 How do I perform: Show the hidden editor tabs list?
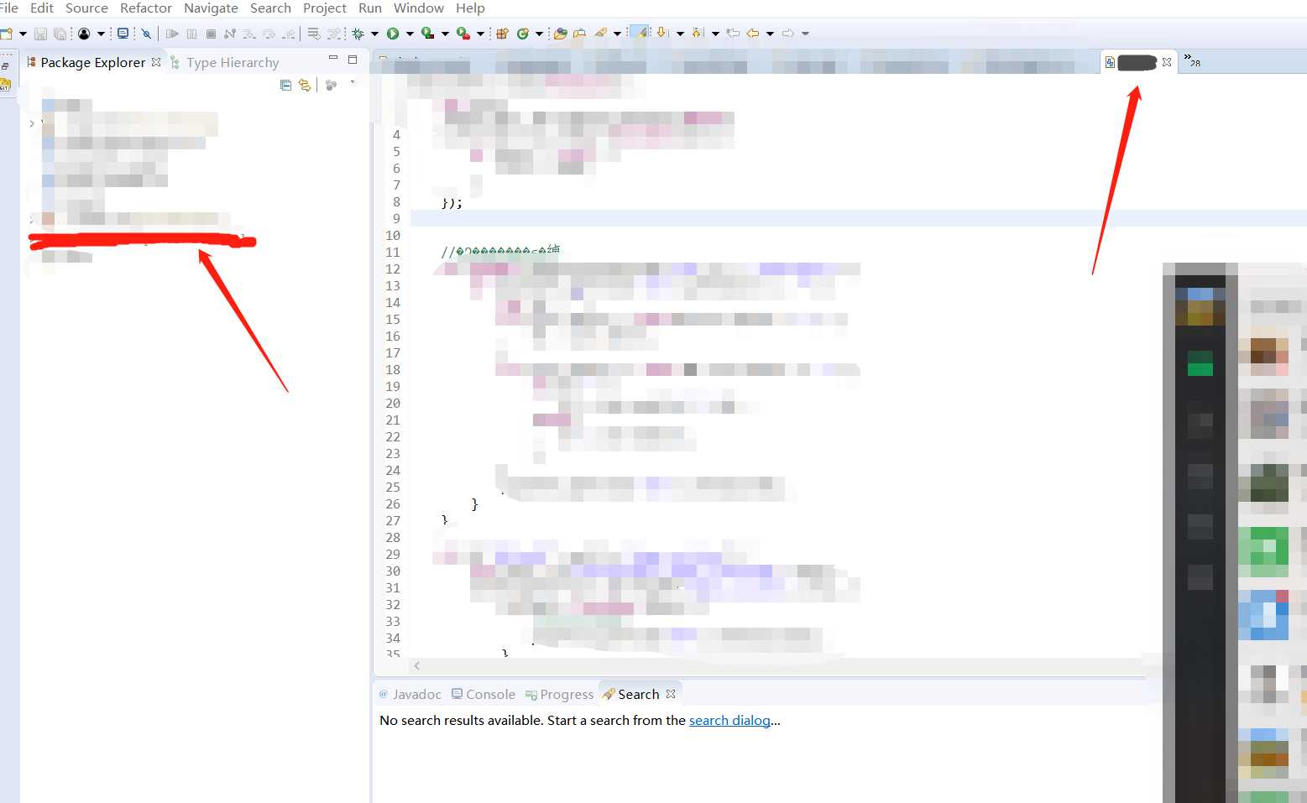(x=1192, y=60)
